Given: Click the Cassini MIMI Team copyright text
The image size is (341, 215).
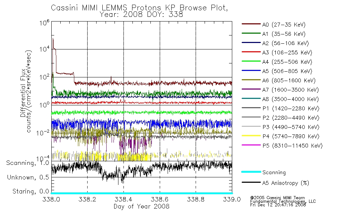Looking at the screenshot, I should point(277,198).
